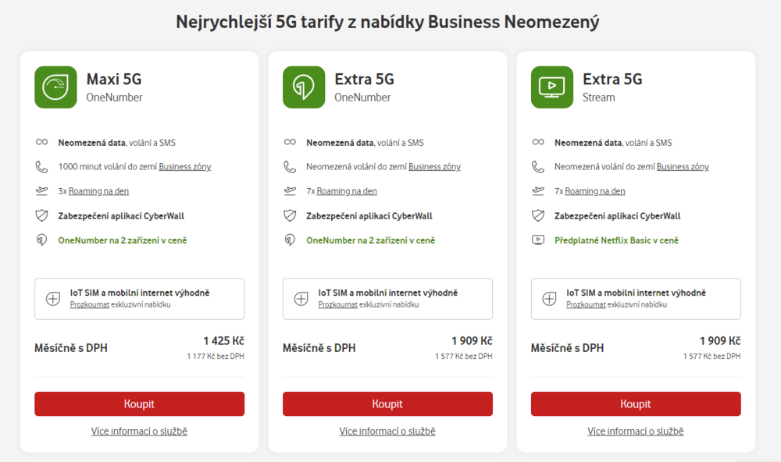Click the phone icon in Extra 5G Stream card
Viewport: 781px width, 462px height.
(538, 167)
